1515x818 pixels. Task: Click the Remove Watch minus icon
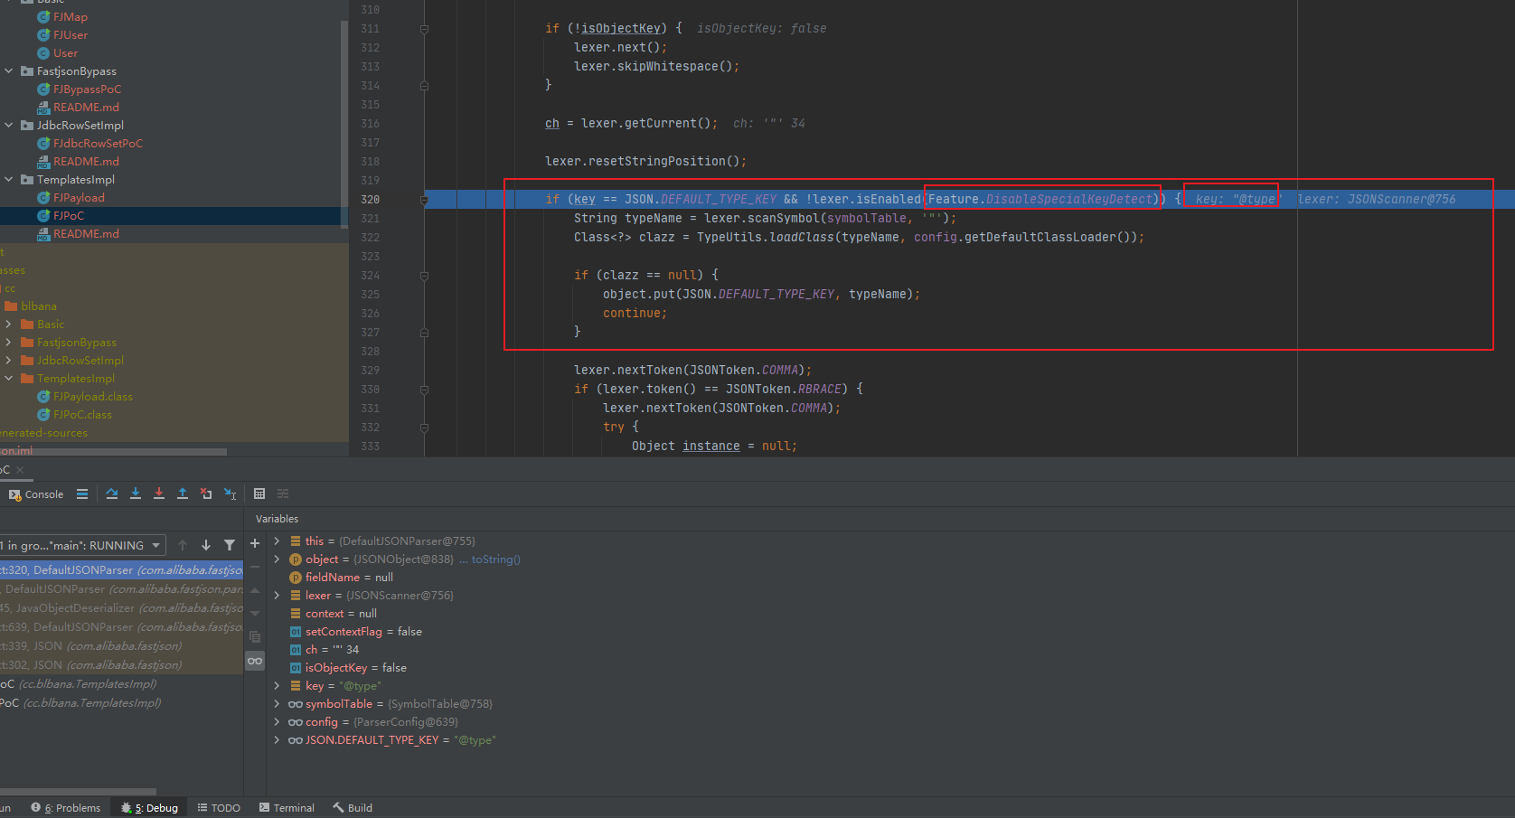(x=255, y=567)
